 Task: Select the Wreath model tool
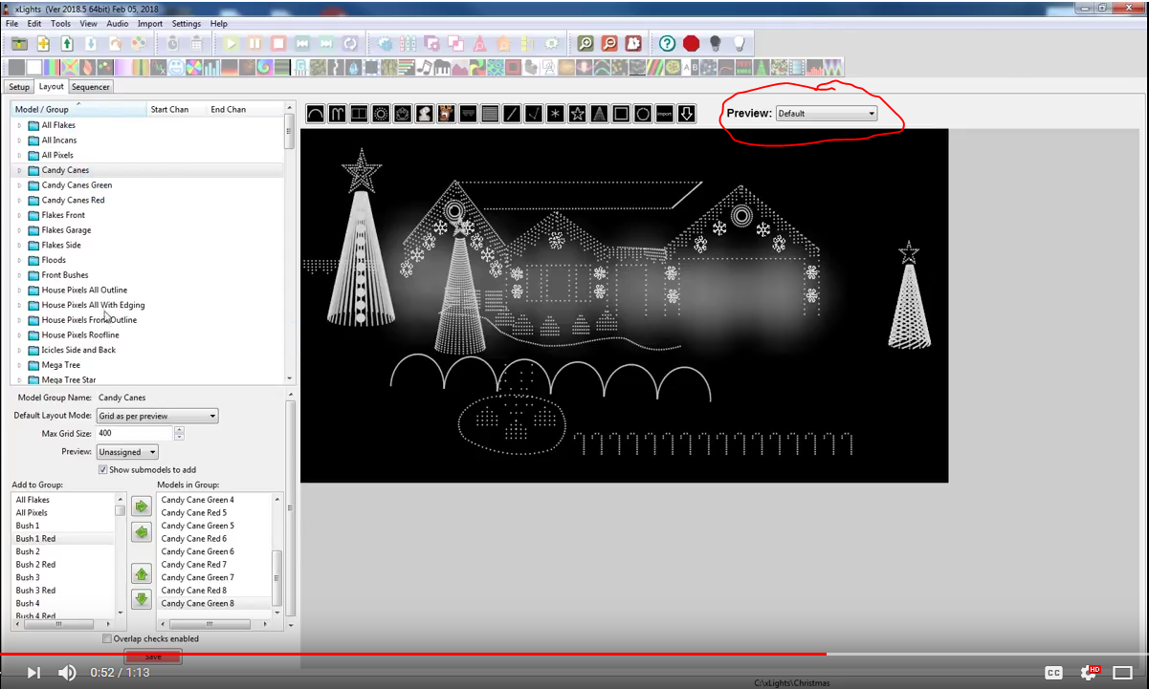click(x=643, y=114)
